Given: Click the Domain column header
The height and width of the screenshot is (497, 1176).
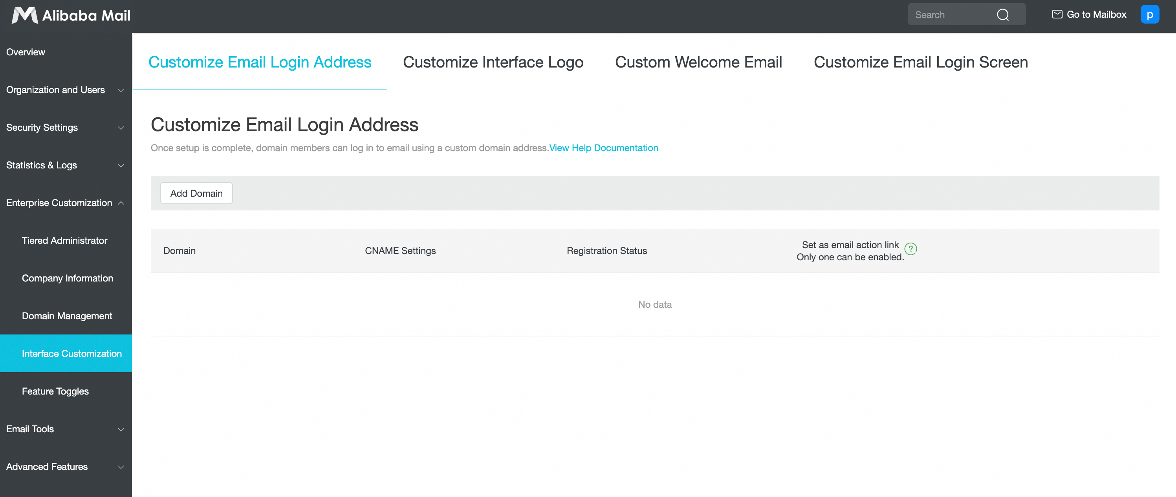Looking at the screenshot, I should click(x=180, y=250).
